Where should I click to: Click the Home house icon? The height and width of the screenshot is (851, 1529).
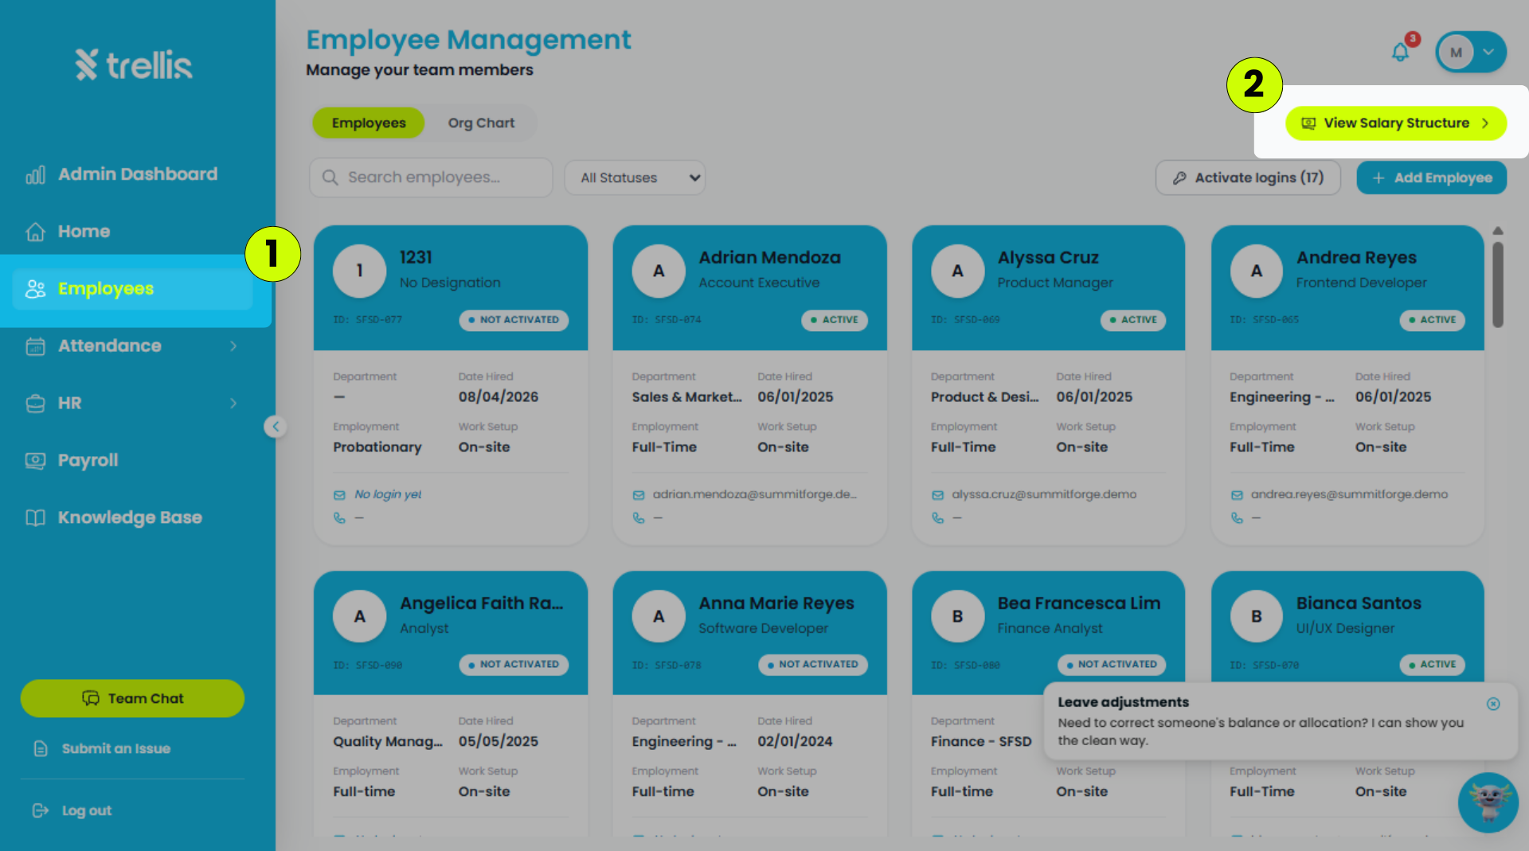click(35, 232)
